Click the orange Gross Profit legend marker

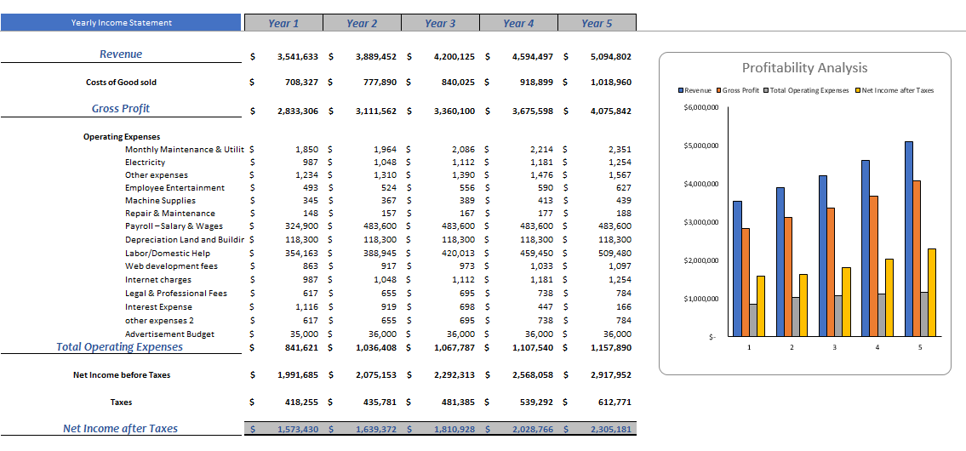719,90
